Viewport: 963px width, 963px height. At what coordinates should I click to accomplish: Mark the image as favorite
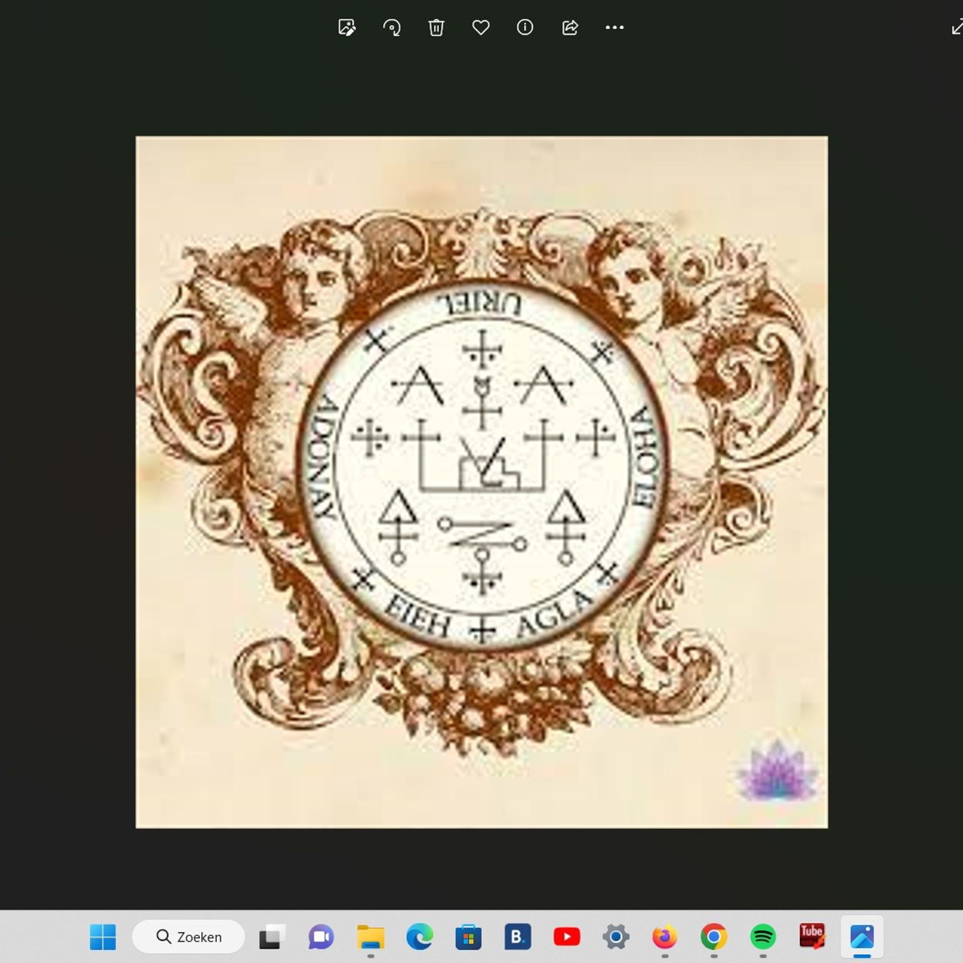(x=481, y=28)
